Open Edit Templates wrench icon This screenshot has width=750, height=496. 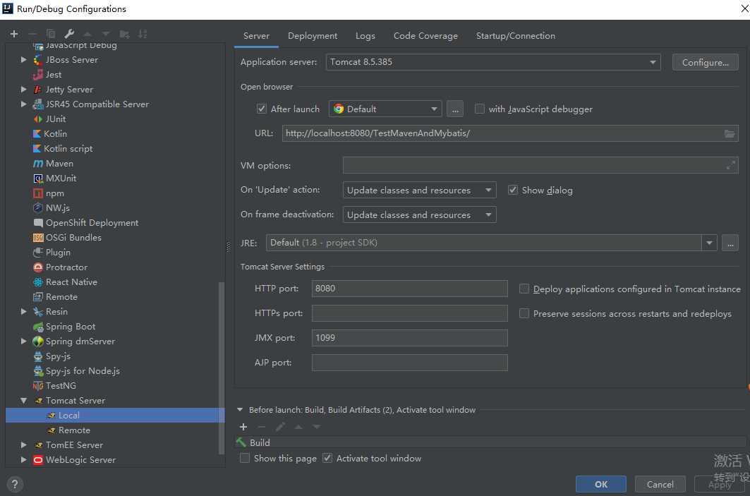click(x=69, y=33)
